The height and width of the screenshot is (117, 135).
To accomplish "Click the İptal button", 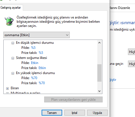I will 75,113.
